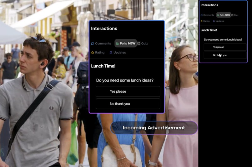Screen dimensions: 252x167
Task: Click the star Rating icon in the enlarged overlay
Action: (x=93, y=53)
